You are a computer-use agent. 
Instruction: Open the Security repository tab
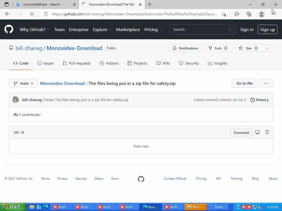pos(189,63)
